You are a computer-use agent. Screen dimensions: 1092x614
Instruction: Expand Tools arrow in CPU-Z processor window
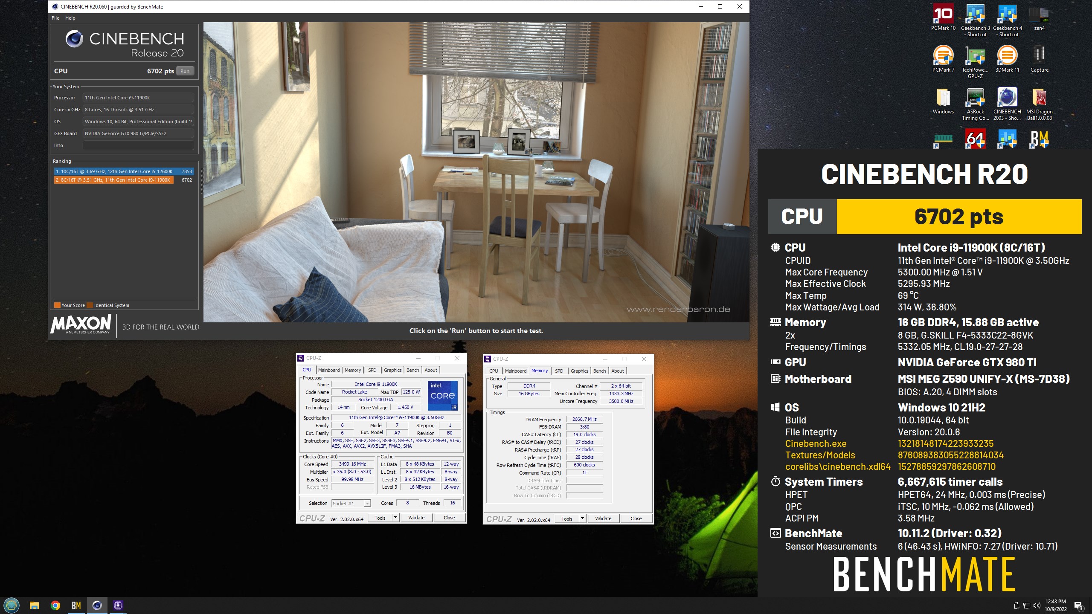click(x=395, y=518)
